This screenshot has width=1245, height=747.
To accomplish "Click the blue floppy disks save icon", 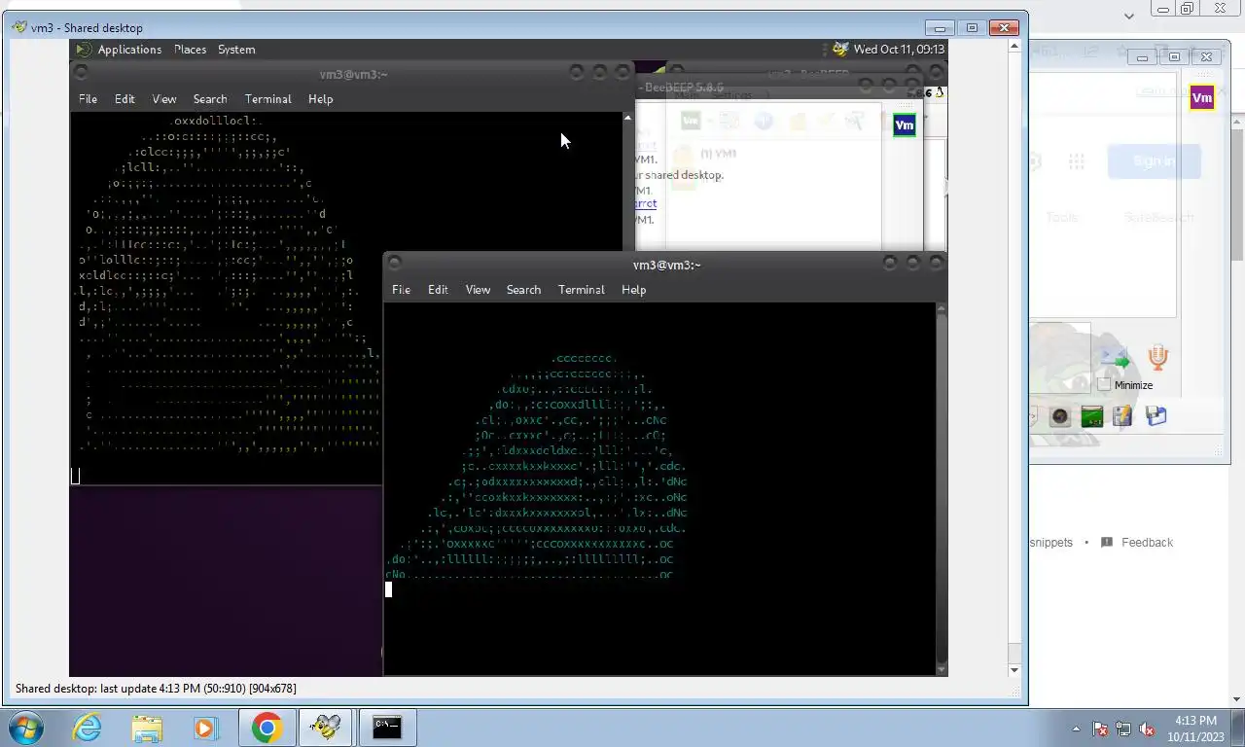I will (1156, 417).
